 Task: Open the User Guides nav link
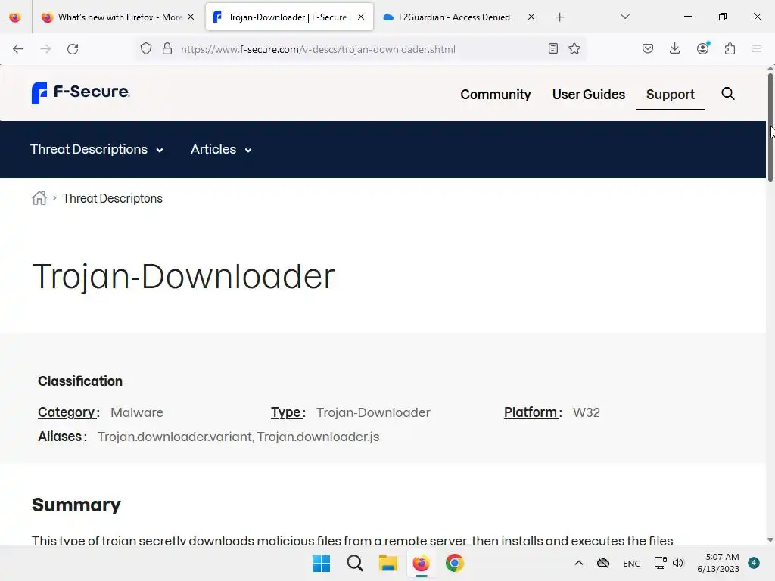click(589, 95)
